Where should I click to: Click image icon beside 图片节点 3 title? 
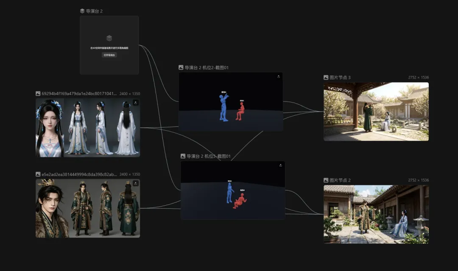point(326,77)
